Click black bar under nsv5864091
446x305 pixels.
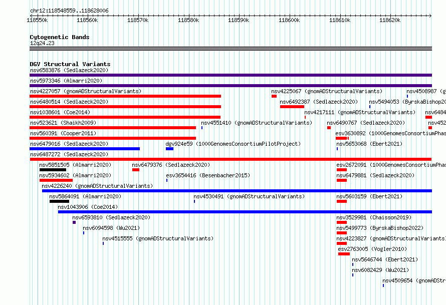59,201
